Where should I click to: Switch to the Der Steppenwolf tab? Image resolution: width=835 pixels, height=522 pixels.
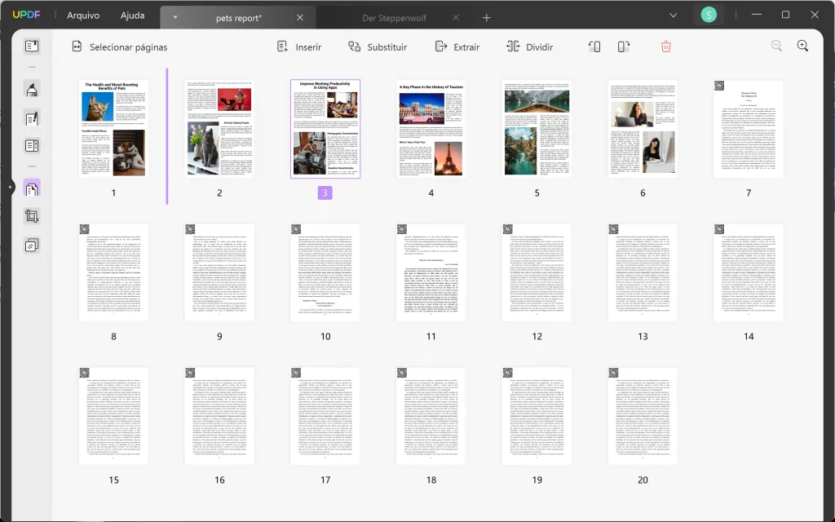394,18
